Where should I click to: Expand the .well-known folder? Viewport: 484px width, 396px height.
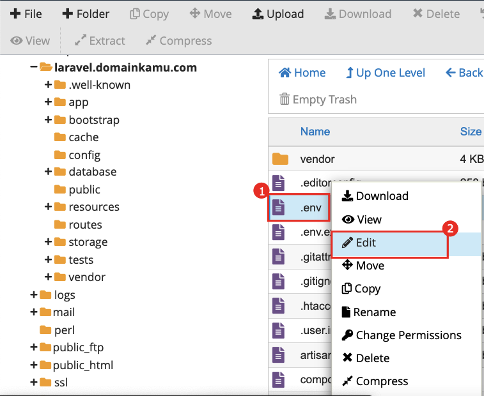click(x=48, y=84)
